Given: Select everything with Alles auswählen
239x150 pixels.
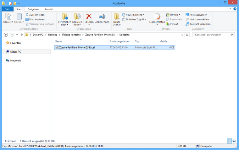Looking at the screenshot, I should coord(196,15).
